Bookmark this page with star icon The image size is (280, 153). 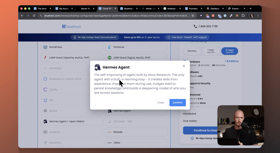pos(193,16)
